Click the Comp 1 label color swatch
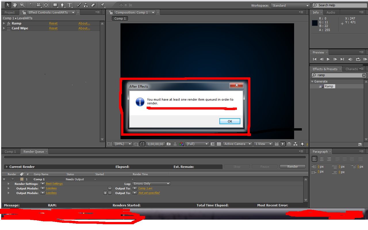The height and width of the screenshot is (230, 368). click(x=22, y=179)
